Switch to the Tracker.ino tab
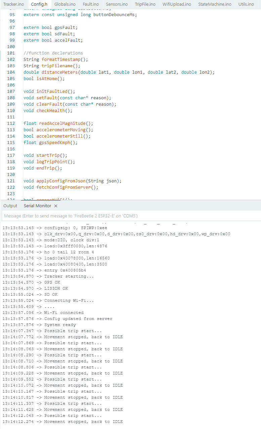Viewport: 261px width, 429px height. [14, 4]
